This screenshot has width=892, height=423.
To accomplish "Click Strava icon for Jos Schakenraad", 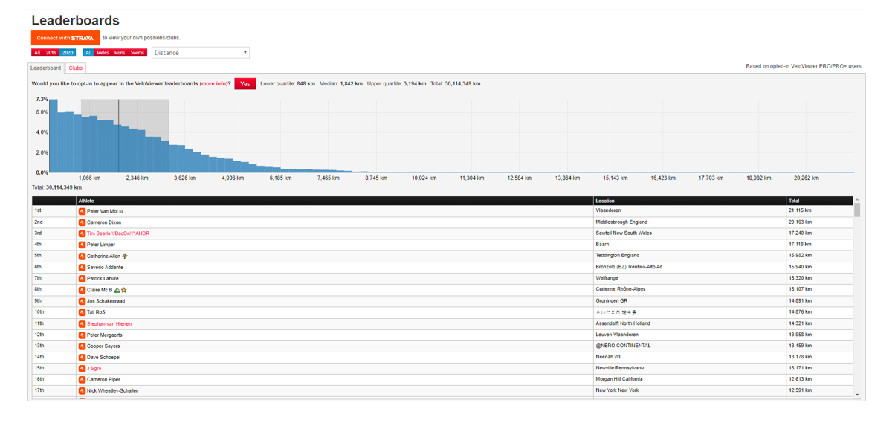I will click(82, 301).
